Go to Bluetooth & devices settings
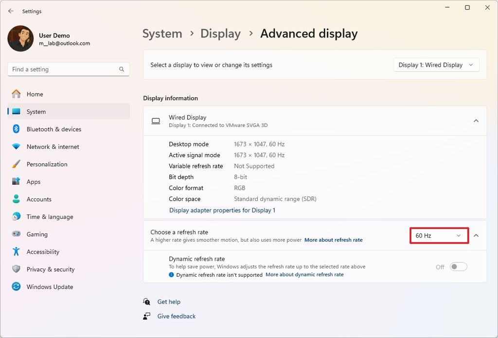The width and height of the screenshot is (498, 338). [x=69, y=129]
